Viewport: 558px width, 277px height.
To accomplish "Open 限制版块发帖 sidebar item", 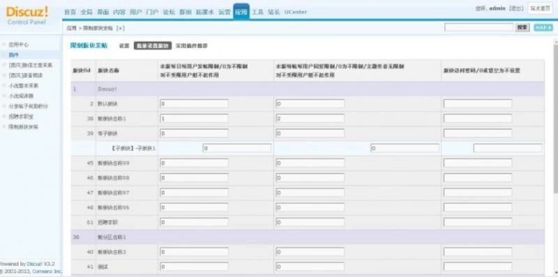I will (24, 127).
